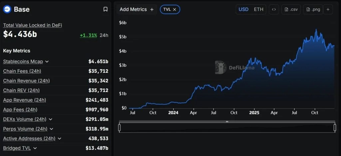Expand the DEXs Volume (24h) row

click(50, 119)
